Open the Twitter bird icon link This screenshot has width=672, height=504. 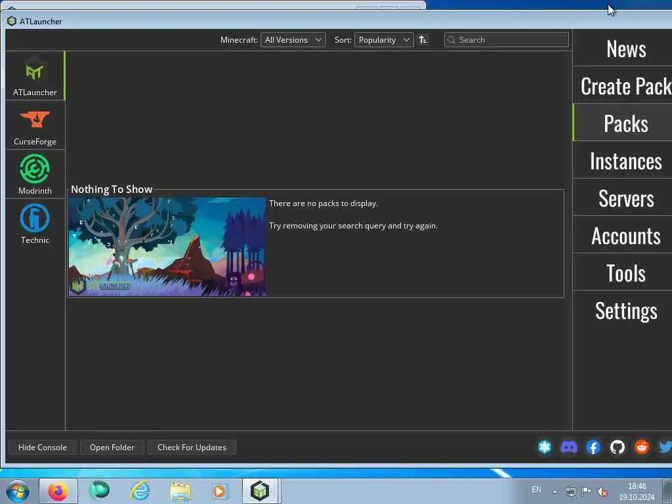pyautogui.click(x=665, y=447)
